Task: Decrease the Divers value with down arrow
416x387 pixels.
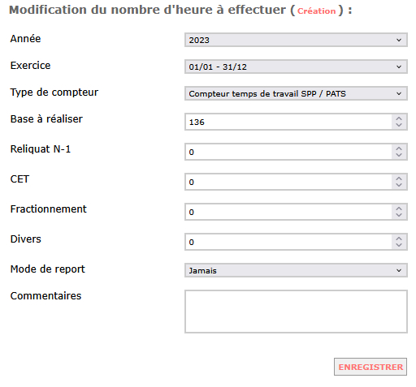Action: (399, 245)
